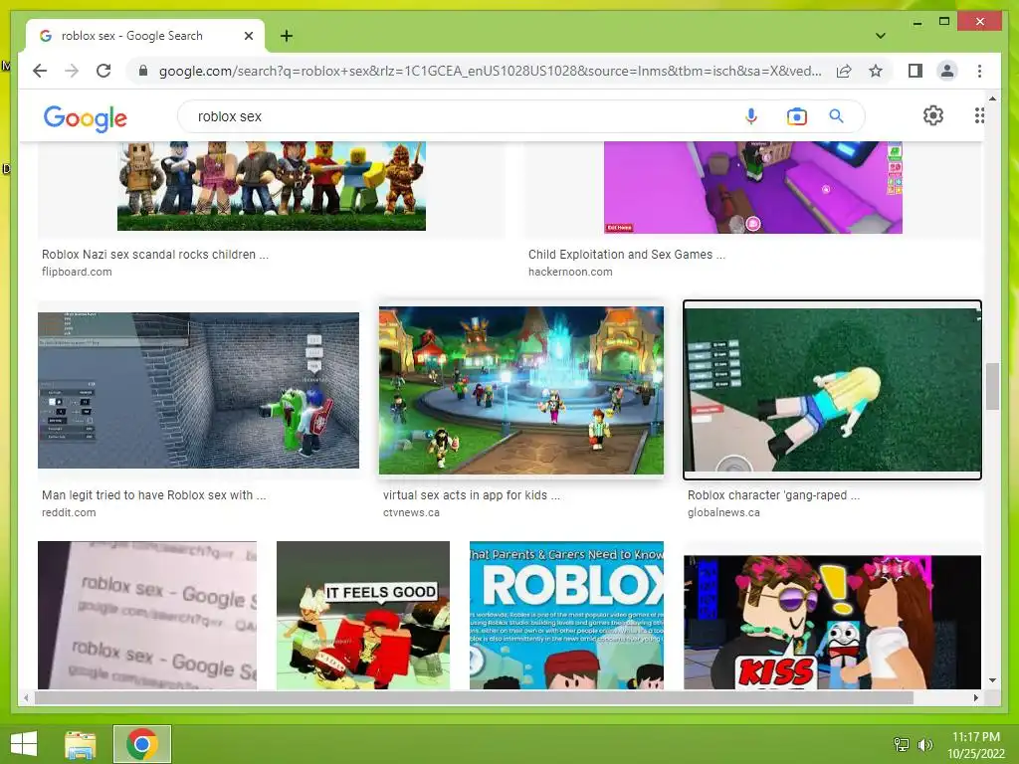This screenshot has height=764, width=1019.
Task: Open the 'Roblox Nazi sex scandal' title
Action: pyautogui.click(x=154, y=254)
